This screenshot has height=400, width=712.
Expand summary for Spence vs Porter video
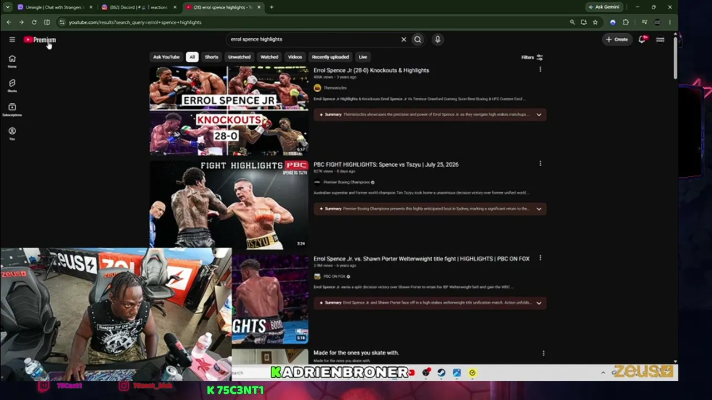(538, 303)
